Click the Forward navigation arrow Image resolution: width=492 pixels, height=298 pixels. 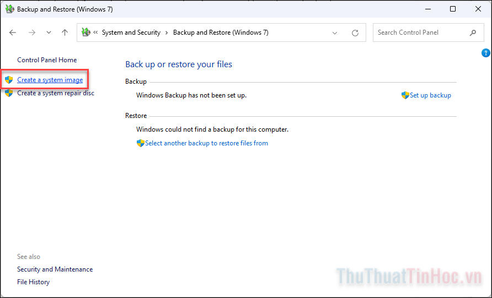tap(31, 32)
